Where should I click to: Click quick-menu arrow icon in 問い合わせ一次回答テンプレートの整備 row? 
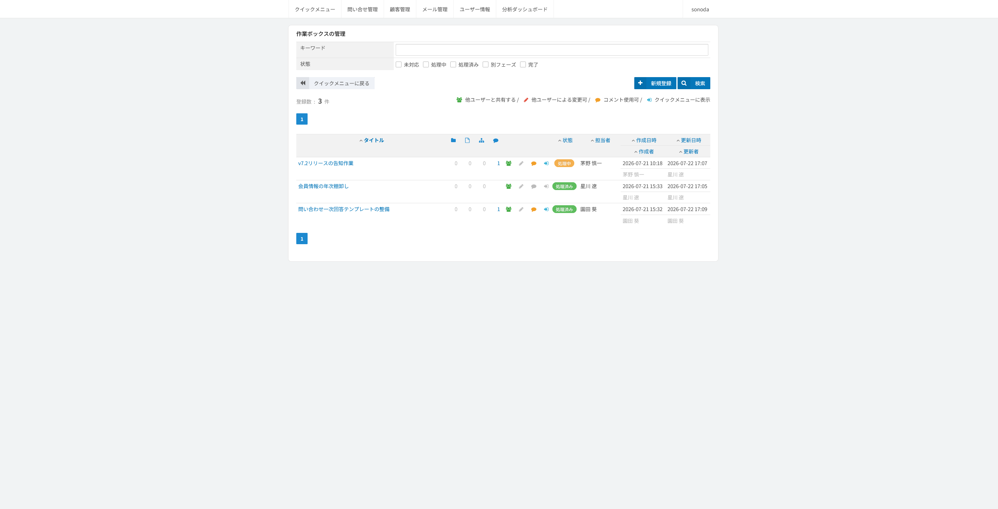click(546, 210)
